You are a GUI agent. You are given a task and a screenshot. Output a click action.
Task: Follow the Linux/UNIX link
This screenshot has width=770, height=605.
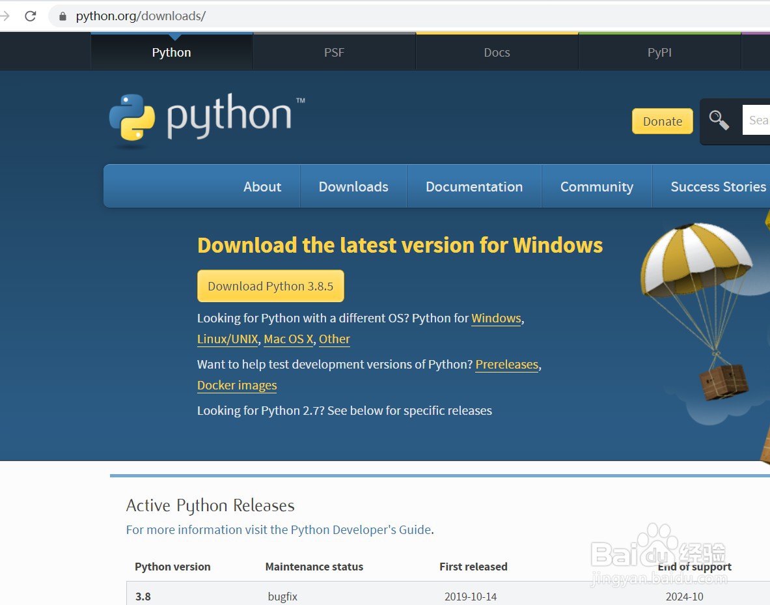pyautogui.click(x=227, y=339)
